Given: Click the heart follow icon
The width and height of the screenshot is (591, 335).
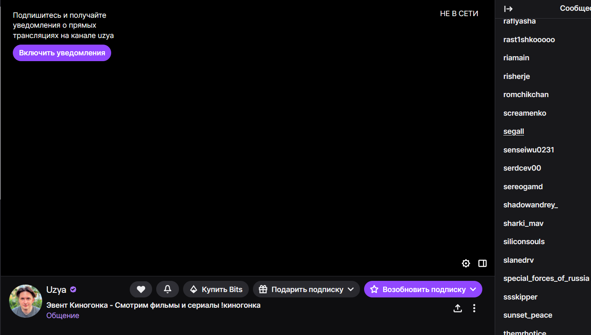Looking at the screenshot, I should pos(141,290).
